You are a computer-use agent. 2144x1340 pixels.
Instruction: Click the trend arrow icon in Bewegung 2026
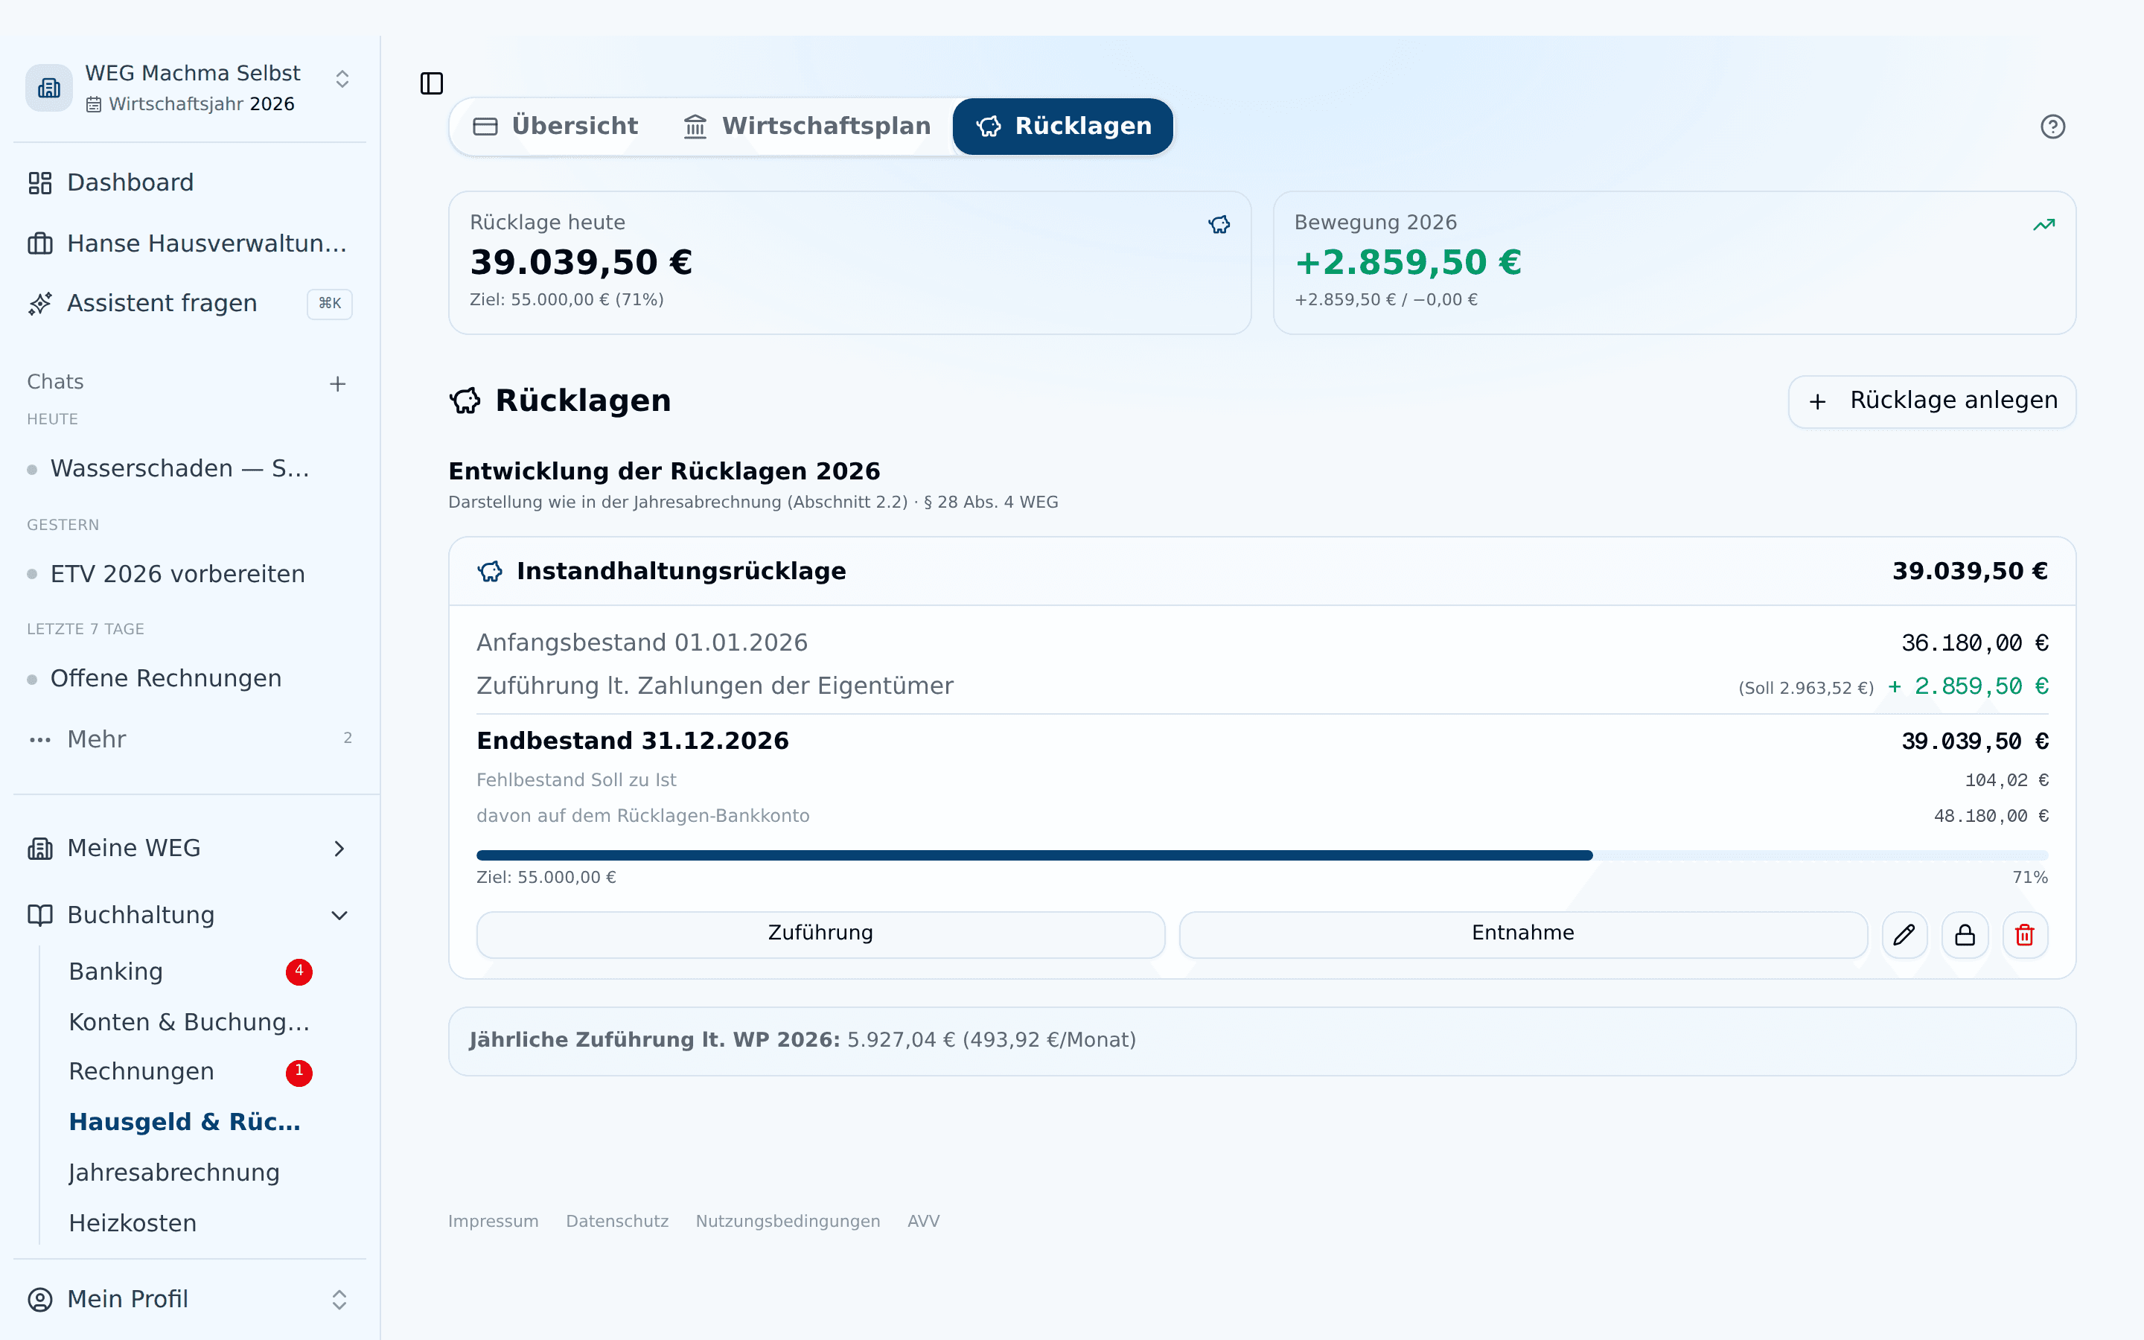(x=2043, y=224)
